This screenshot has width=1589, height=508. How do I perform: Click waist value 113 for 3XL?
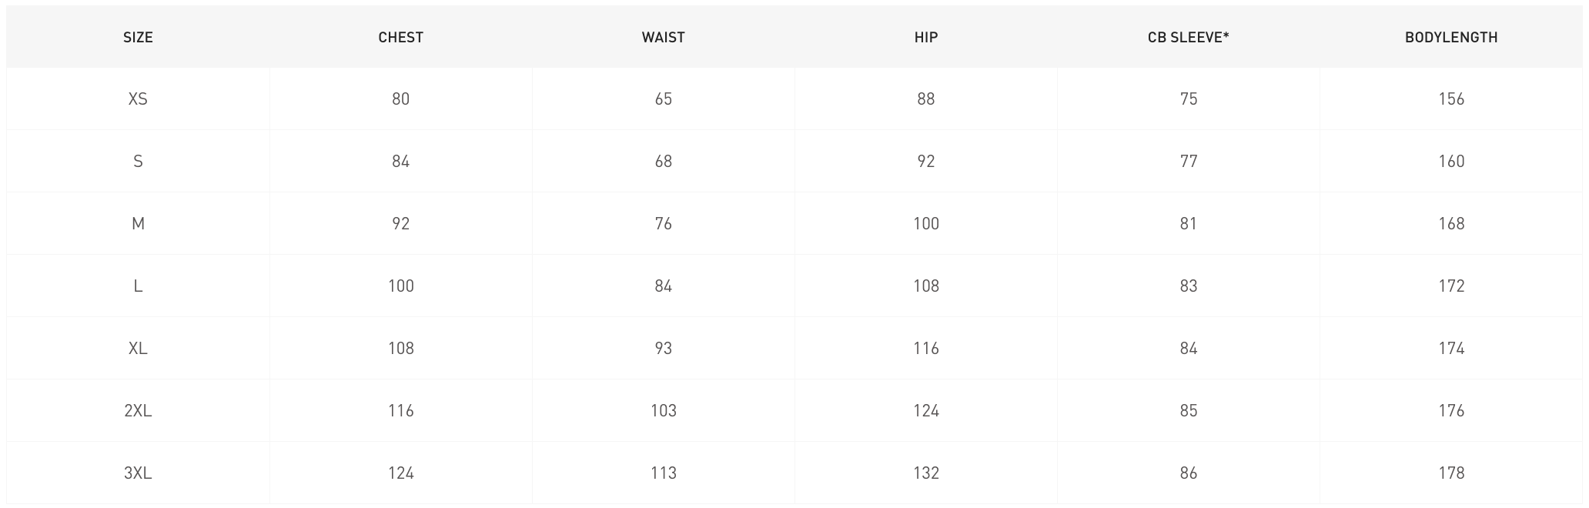coord(663,473)
